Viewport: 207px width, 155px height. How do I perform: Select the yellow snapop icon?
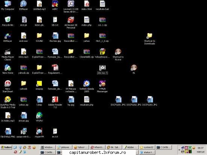pyautogui.click(x=40, y=84)
